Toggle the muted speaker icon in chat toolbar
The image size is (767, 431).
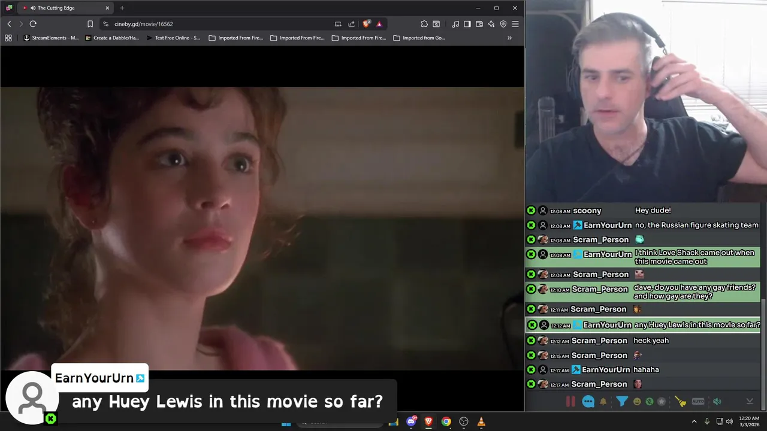coord(717,402)
